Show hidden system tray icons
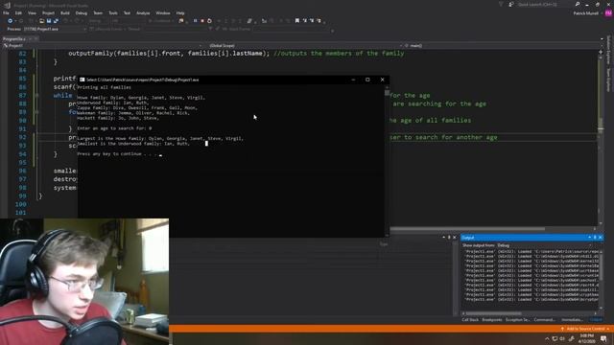 coord(547,338)
